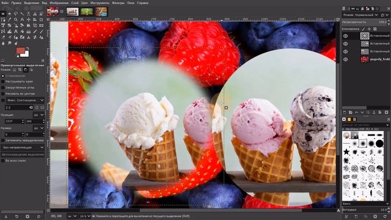The image size is (391, 220).
Task: Select the Scissors Select tool
Action: (x=35, y=13)
